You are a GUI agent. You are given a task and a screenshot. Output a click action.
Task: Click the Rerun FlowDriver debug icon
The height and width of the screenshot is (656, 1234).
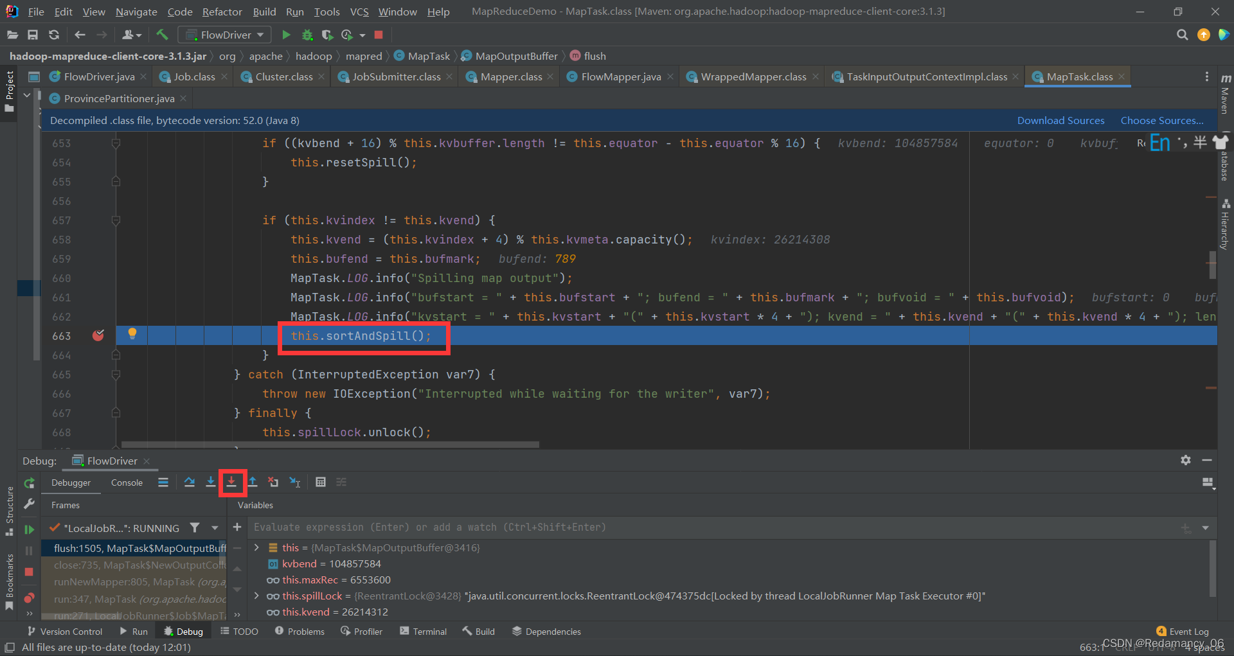tap(29, 483)
